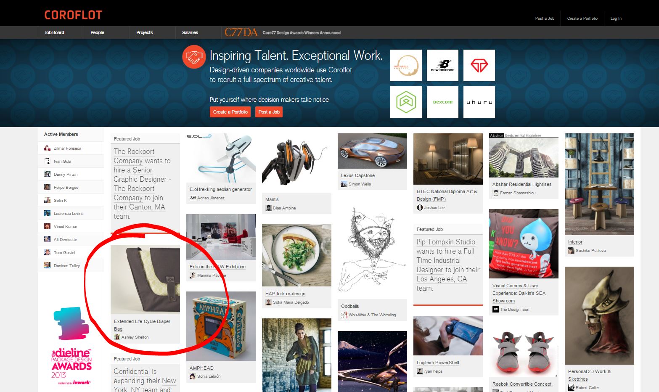Open the Lexus Capstone project link
The height and width of the screenshot is (392, 659).
point(357,175)
